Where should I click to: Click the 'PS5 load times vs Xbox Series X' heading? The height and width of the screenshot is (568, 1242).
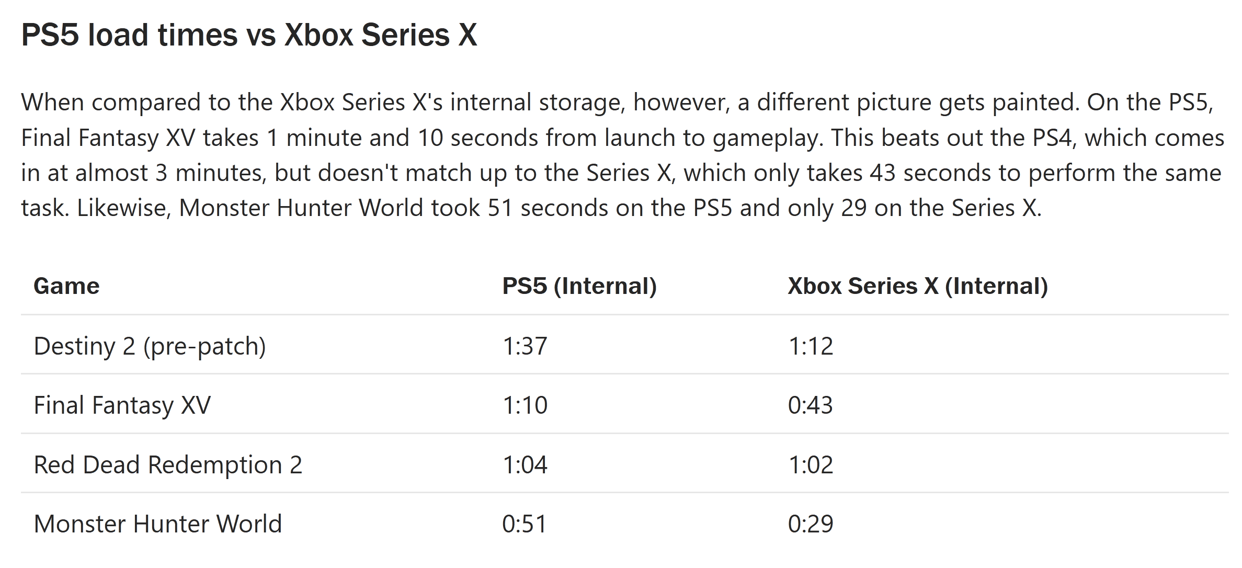tap(249, 35)
